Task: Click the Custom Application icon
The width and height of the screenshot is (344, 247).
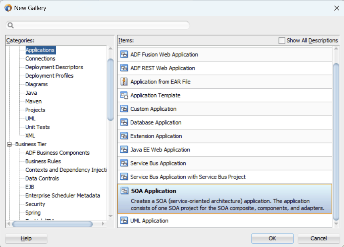Action: pyautogui.click(x=124, y=109)
